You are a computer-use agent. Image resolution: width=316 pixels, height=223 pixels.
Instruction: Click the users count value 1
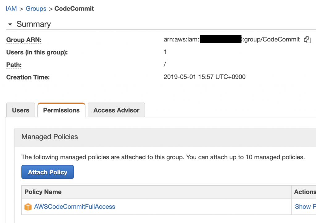pyautogui.click(x=165, y=52)
